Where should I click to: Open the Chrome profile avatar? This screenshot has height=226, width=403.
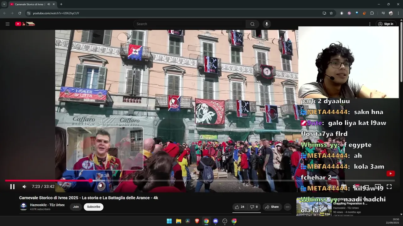coord(391,13)
